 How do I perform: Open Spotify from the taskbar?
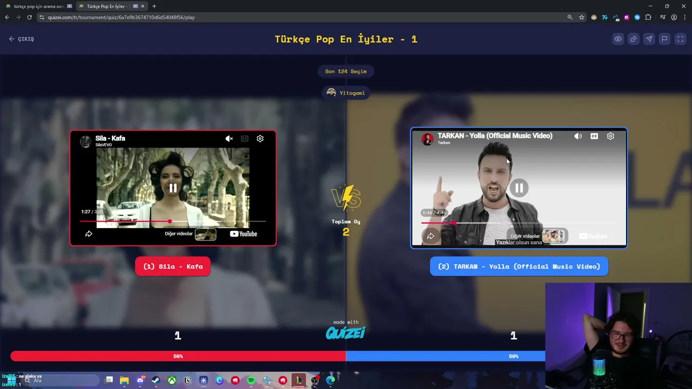coord(251,380)
